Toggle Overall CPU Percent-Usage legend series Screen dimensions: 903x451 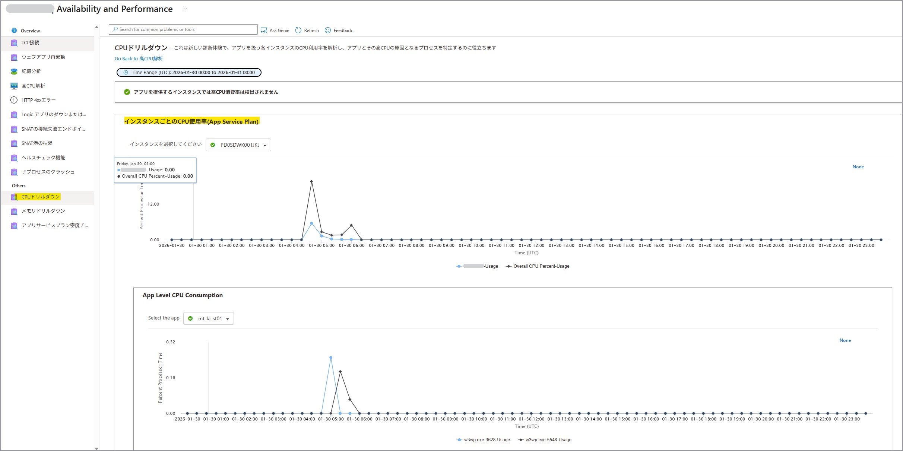click(541, 266)
